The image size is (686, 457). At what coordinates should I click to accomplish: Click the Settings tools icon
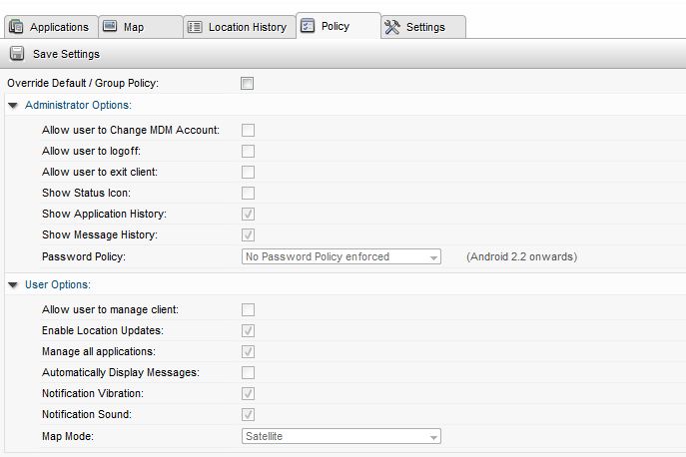point(392,27)
